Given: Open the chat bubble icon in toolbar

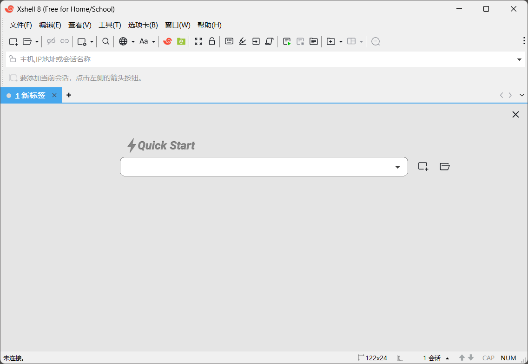Looking at the screenshot, I should (376, 41).
